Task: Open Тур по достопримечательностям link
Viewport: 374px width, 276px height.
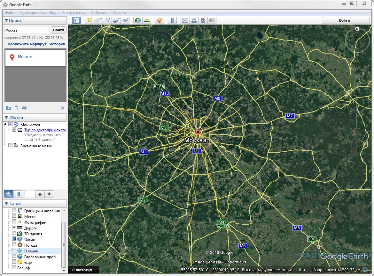Action: click(x=45, y=130)
